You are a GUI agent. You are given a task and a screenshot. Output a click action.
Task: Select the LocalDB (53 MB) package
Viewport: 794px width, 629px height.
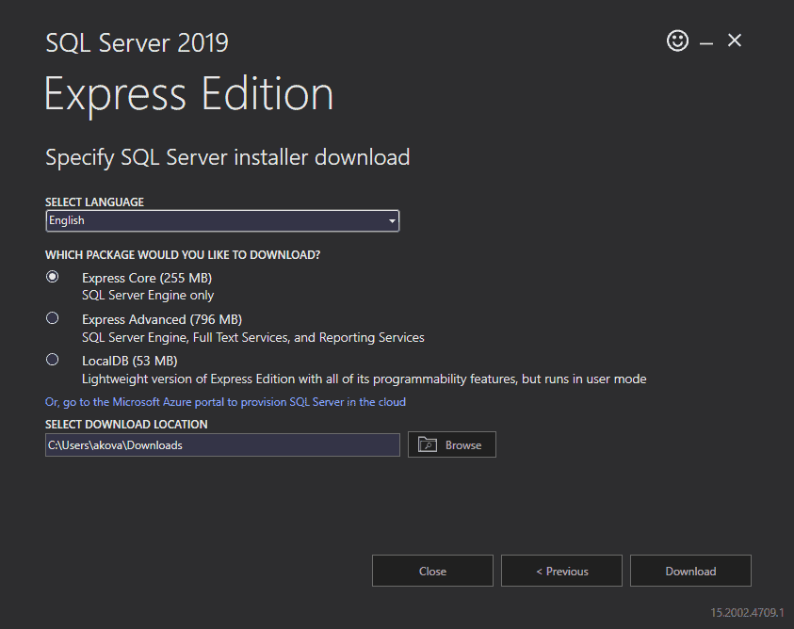pos(52,359)
